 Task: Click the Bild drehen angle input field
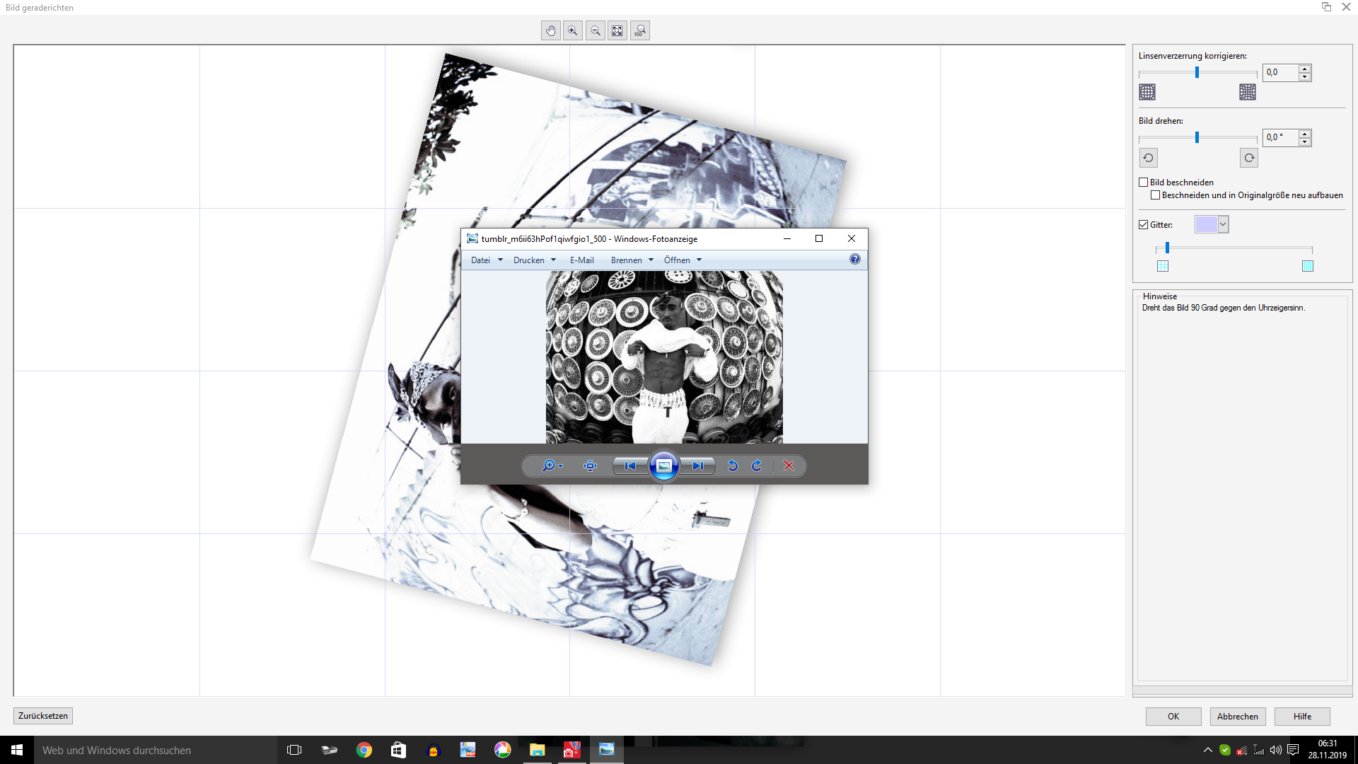point(1281,137)
